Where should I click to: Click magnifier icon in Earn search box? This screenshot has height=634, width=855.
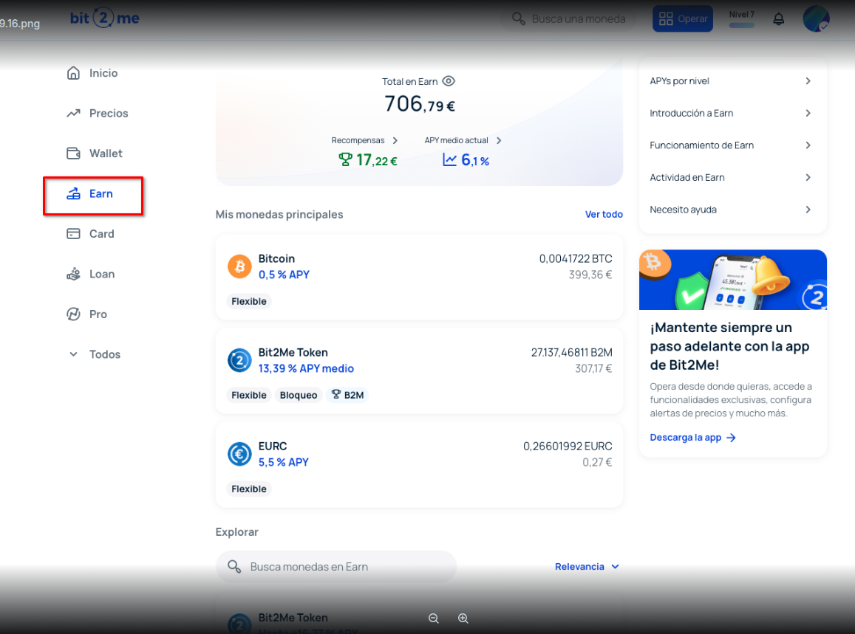click(234, 566)
